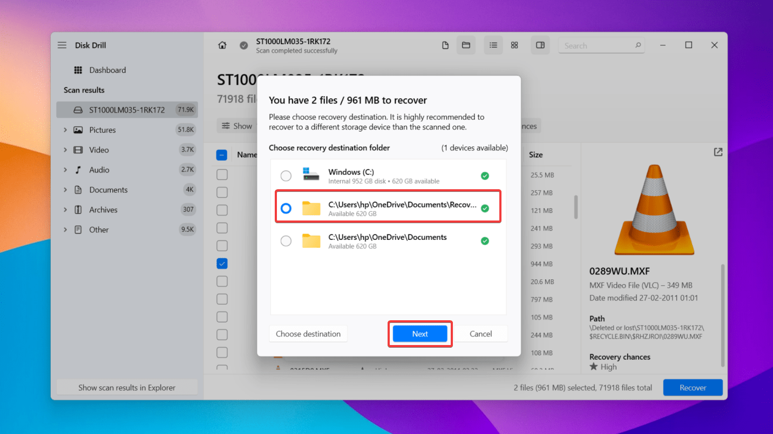Select the C:\Users\hp\OneDrive\Documents radio button
Image resolution: width=773 pixels, height=434 pixels.
(x=286, y=241)
